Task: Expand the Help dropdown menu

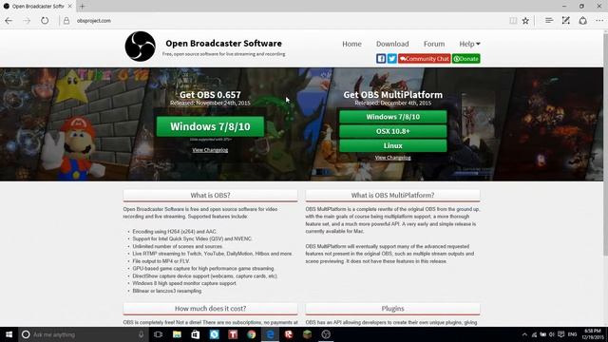Action: (469, 44)
